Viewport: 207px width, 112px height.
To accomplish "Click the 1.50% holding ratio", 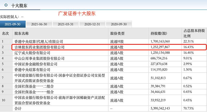I will pos(188,70).
